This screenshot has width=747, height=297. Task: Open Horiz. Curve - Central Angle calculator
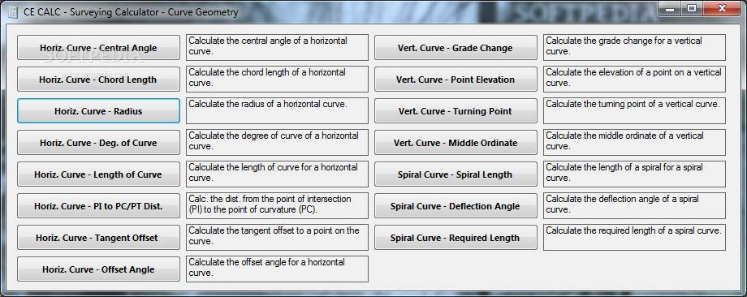point(98,48)
